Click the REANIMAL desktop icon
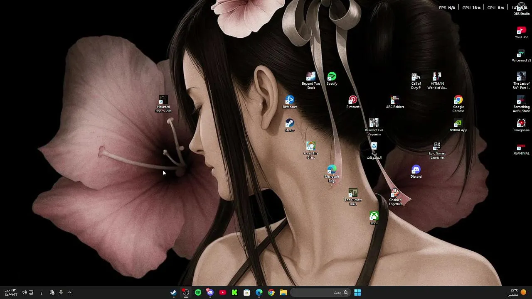Screen dimensions: 532x299 pos(522,148)
